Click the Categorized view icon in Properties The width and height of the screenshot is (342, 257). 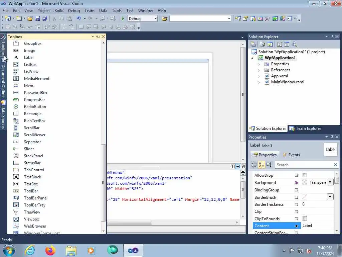254,165
